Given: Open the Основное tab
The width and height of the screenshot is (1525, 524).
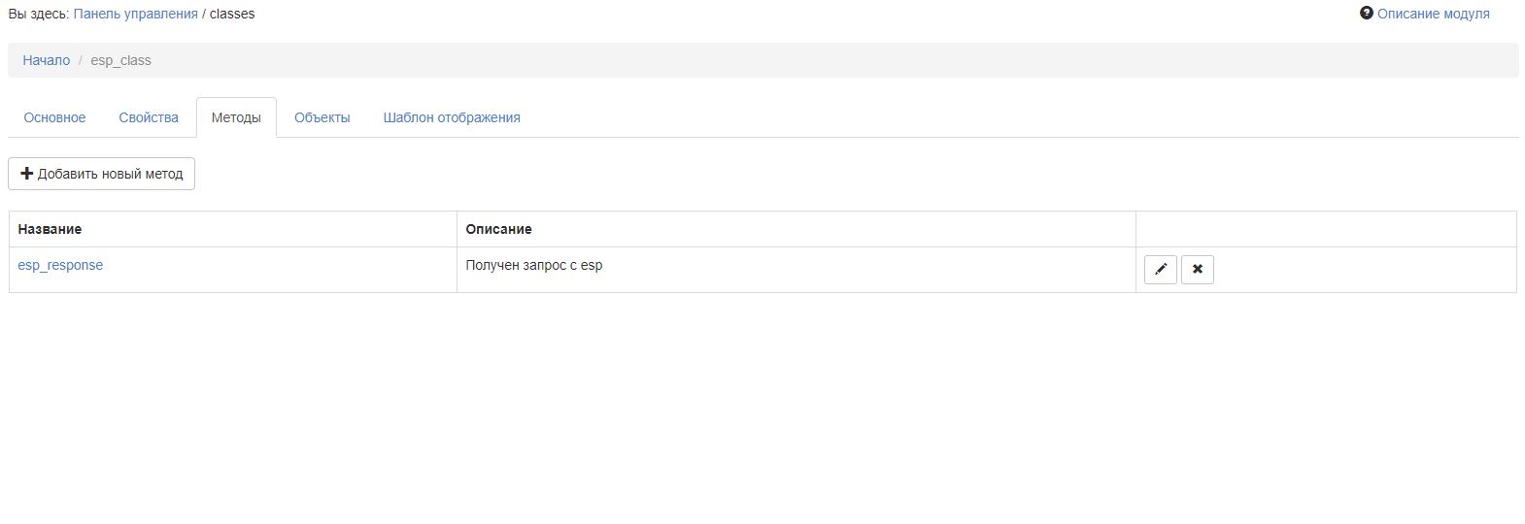Looking at the screenshot, I should [x=54, y=117].
